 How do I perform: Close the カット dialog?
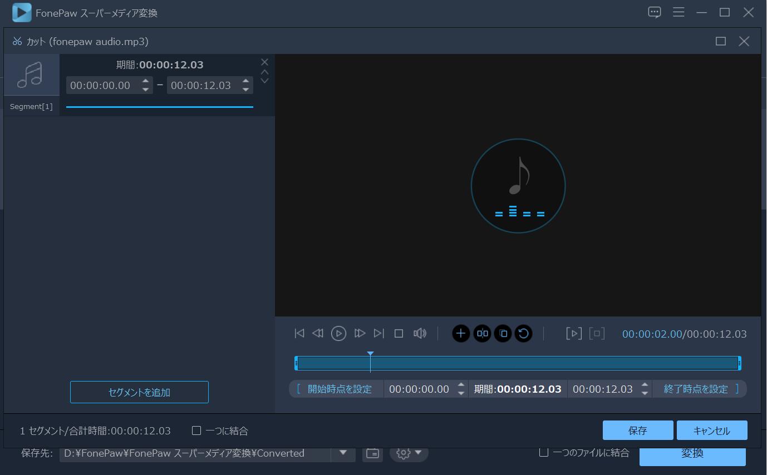point(744,41)
